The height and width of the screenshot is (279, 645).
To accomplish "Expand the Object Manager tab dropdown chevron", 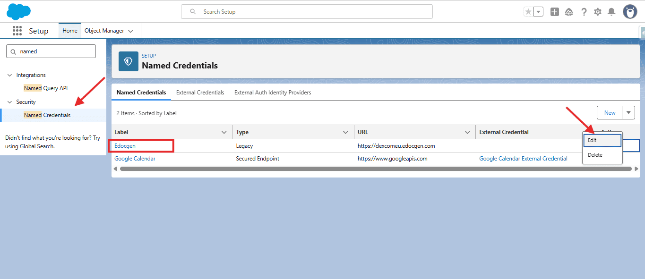I will tap(131, 31).
